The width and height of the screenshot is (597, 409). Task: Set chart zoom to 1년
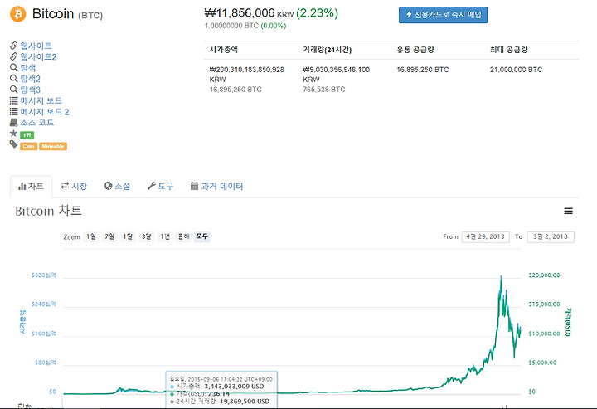click(165, 237)
